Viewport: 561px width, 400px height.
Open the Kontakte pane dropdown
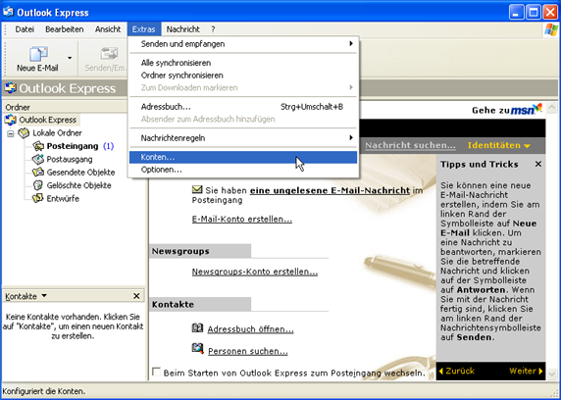point(44,296)
